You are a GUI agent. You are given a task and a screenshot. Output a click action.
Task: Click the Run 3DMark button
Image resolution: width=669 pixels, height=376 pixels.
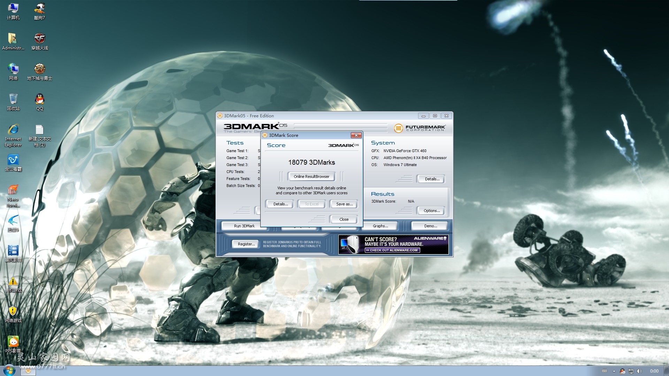click(244, 226)
